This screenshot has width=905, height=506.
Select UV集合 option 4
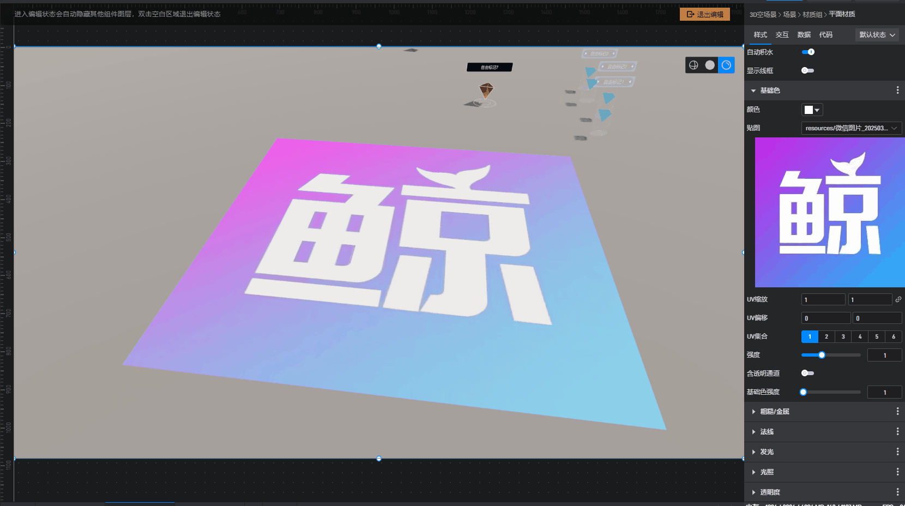(x=860, y=336)
